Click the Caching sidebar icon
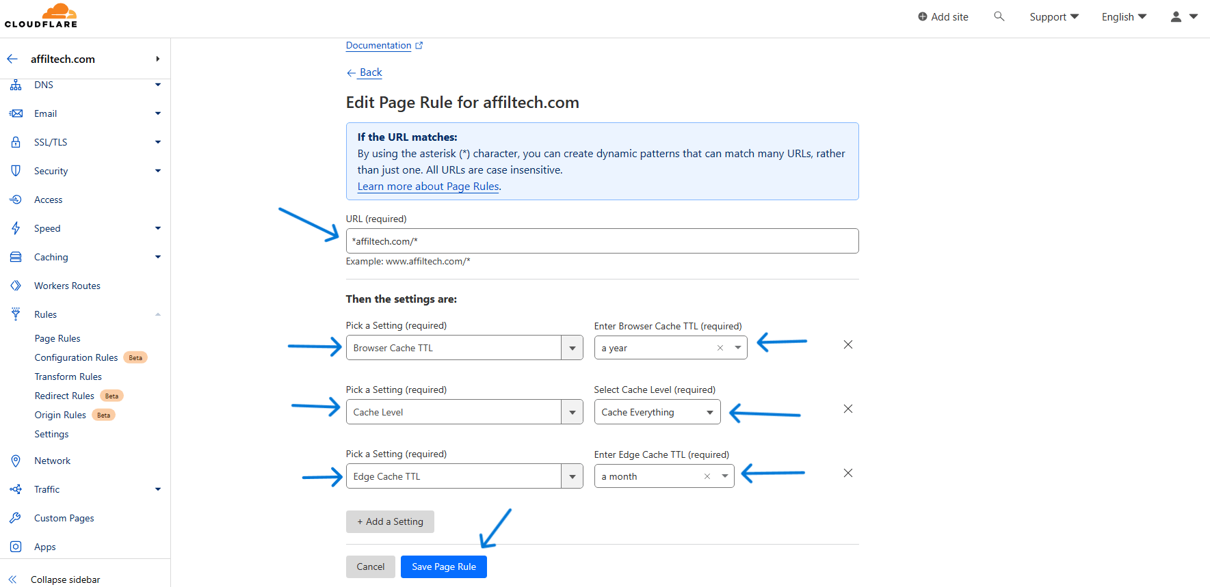Image resolution: width=1210 pixels, height=587 pixels. click(x=16, y=257)
